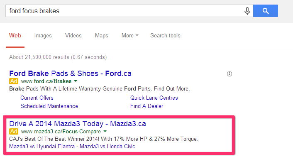Screen dimensions: 293x157
Task: Expand the arrow next to www.ford.ca/Brakes
Action: 76,81
